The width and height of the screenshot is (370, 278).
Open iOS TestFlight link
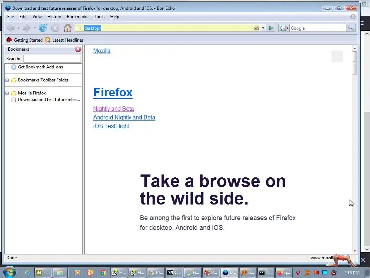click(x=111, y=126)
